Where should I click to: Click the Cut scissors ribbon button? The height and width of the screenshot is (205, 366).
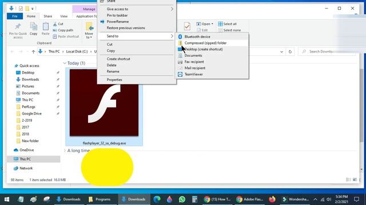coord(58,24)
